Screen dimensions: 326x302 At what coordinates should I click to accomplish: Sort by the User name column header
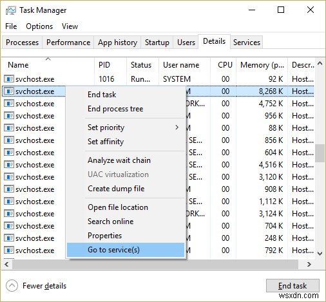click(x=185, y=65)
